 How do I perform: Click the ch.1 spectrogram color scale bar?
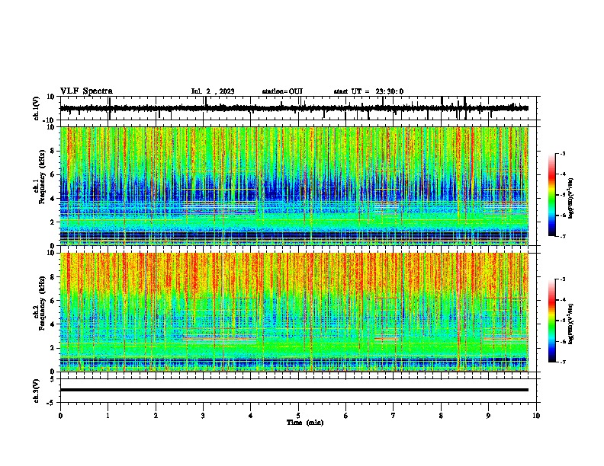(552, 195)
